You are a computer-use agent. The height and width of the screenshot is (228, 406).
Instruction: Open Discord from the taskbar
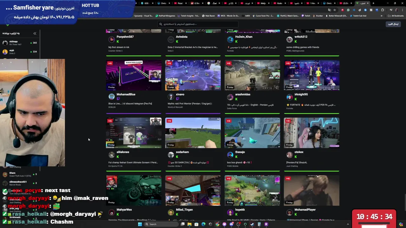click(231, 224)
